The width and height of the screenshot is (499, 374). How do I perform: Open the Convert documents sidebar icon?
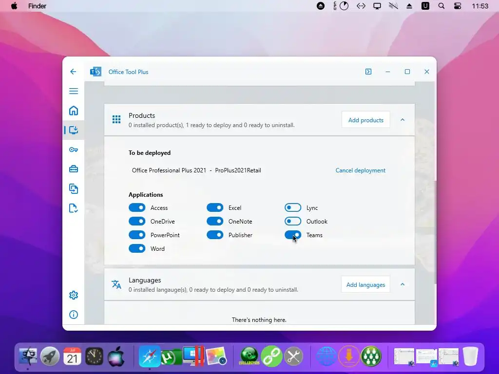74,188
